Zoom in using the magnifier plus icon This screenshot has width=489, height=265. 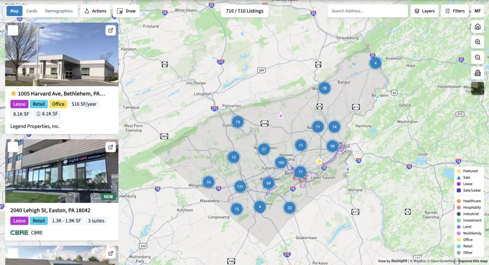click(477, 42)
